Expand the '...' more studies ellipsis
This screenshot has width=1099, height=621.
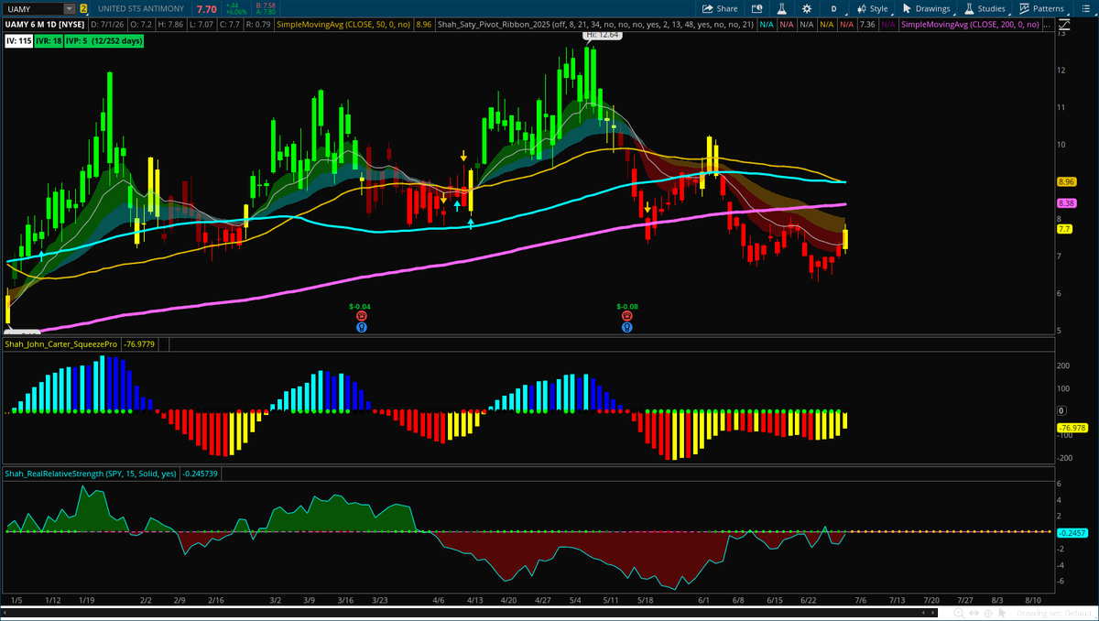coord(1049,25)
